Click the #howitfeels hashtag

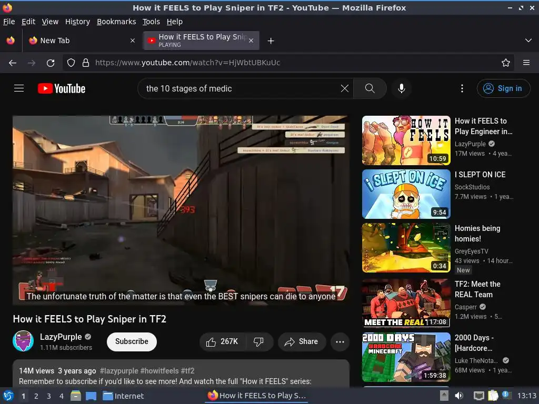coord(159,371)
